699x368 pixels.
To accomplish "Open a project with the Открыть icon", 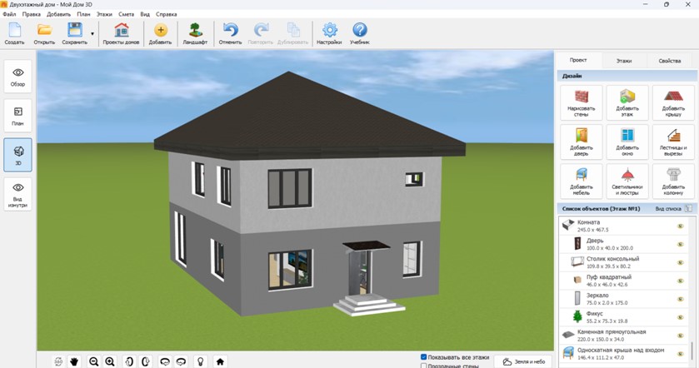I will pos(44,33).
